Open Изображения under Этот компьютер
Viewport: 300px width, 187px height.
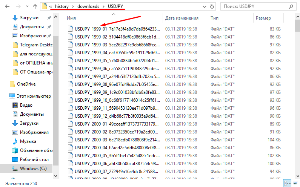pyautogui.click(x=34, y=132)
